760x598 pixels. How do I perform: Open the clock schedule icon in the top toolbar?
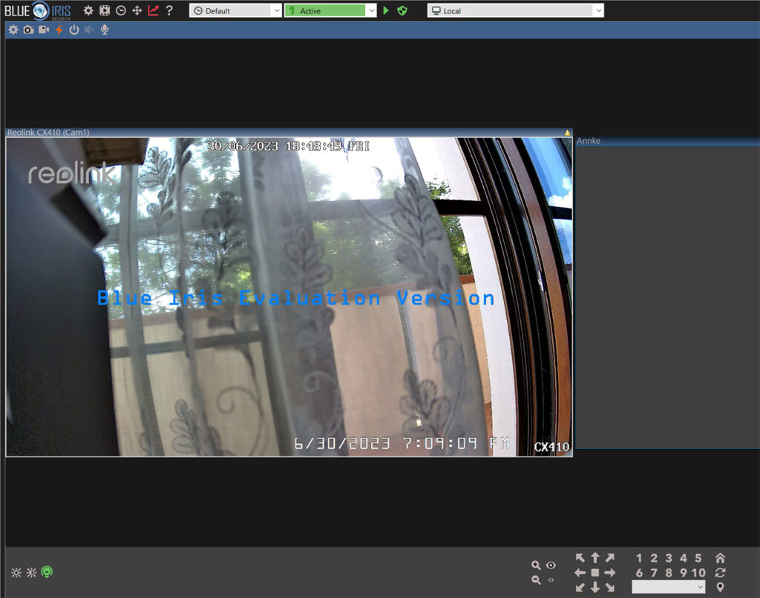tap(119, 11)
